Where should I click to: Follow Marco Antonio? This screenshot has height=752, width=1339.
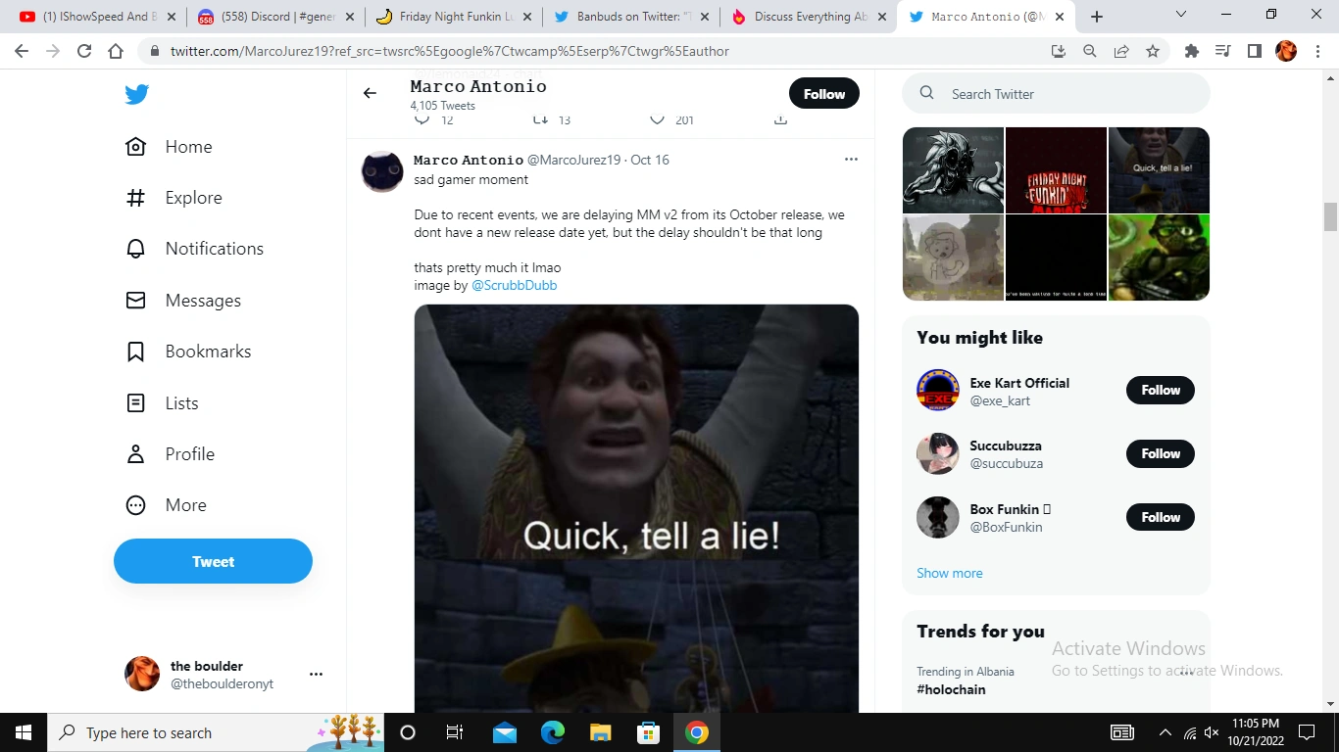click(824, 94)
